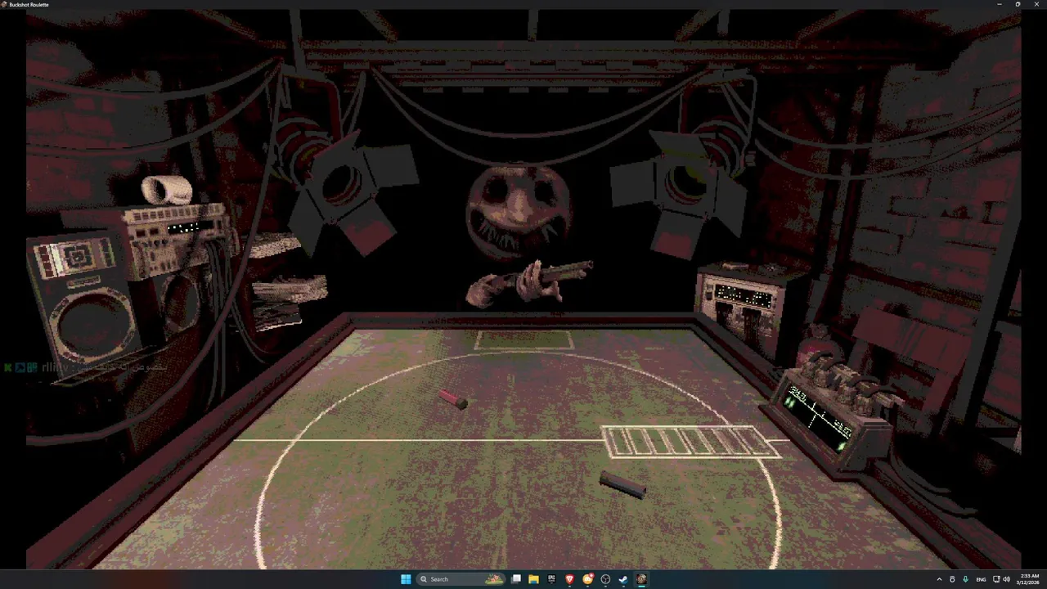Image resolution: width=1047 pixels, height=589 pixels.
Task: Open Task View from the taskbar
Action: (516, 579)
